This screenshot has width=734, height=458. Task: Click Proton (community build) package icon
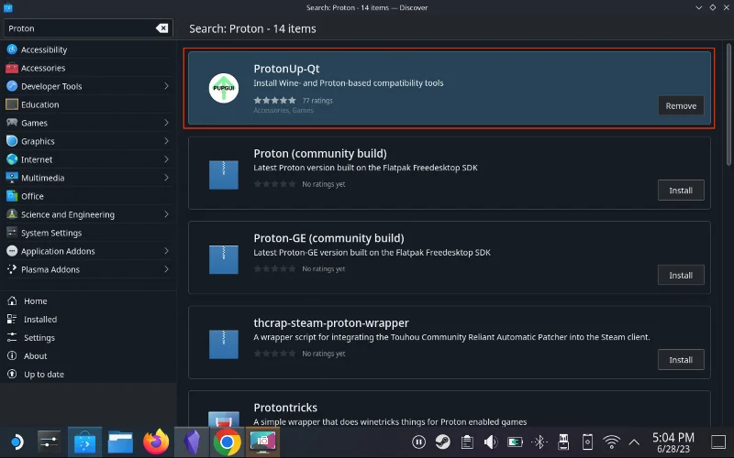pyautogui.click(x=224, y=175)
